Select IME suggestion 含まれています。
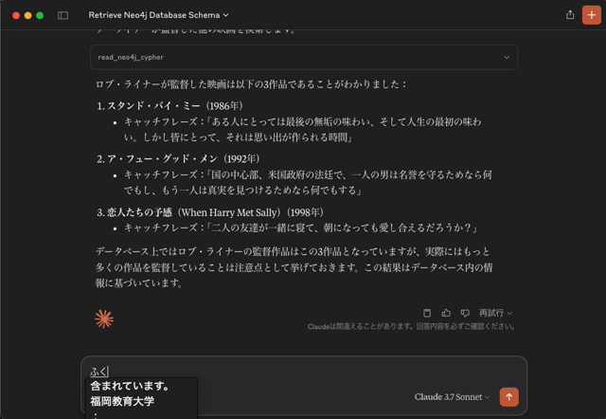This screenshot has height=419, width=606. tap(130, 386)
